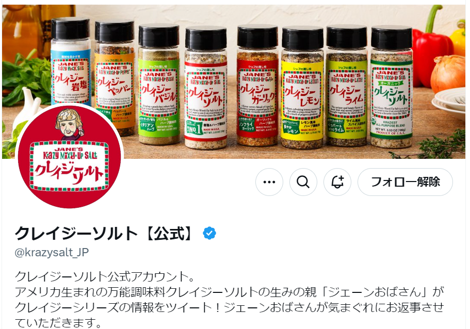Click the フォロー解除 unfollow button
Viewport: 470px width, 329px height.
[x=405, y=182]
